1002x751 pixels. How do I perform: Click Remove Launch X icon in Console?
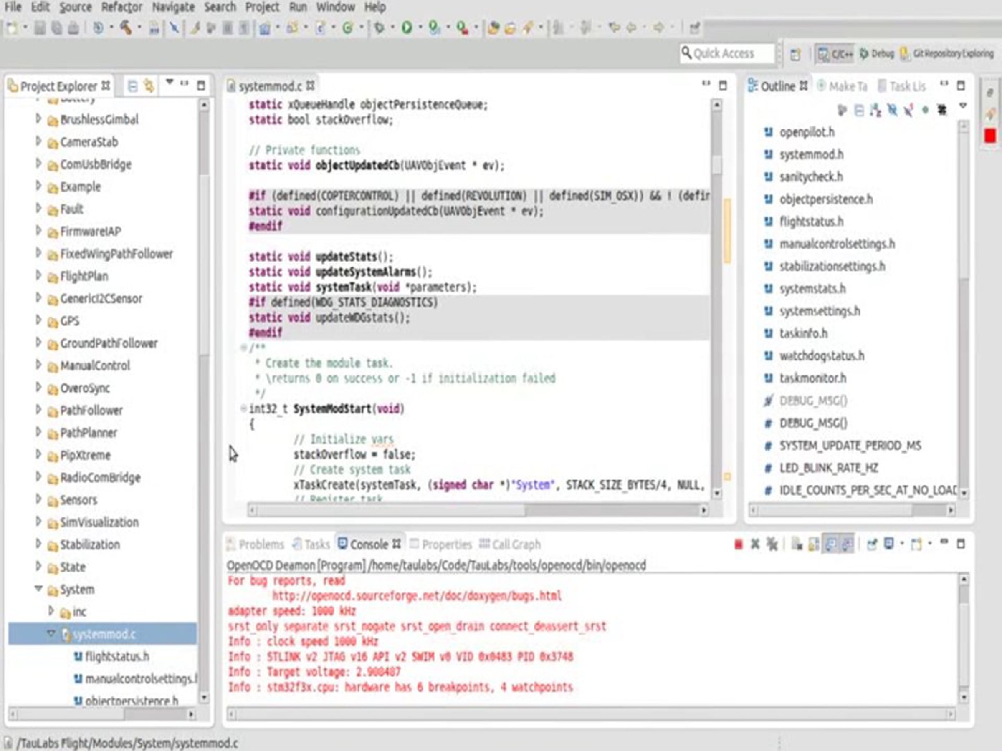(x=755, y=544)
